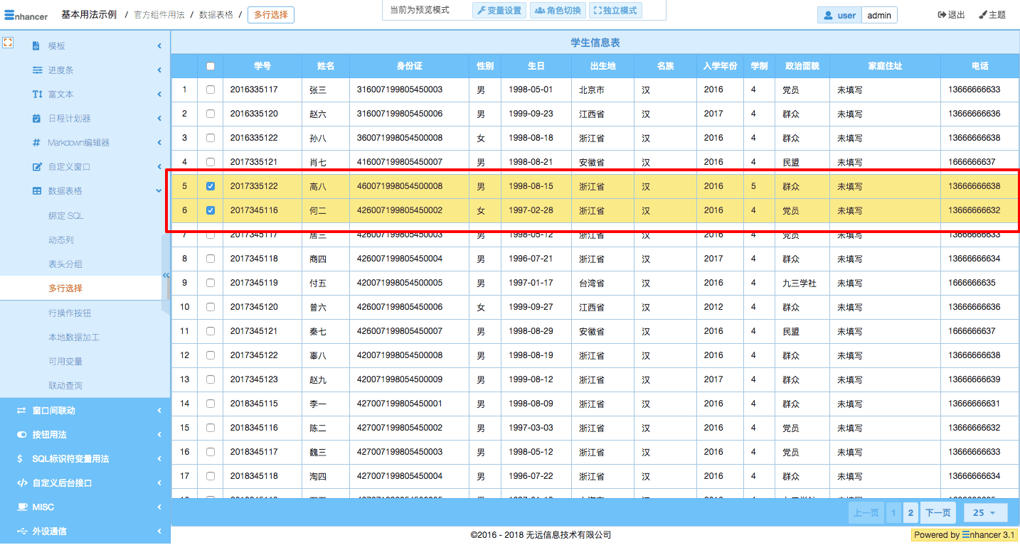Screen dimensions: 1020x545
Task: Click the 主题 theme brush icon
Action: click(x=983, y=15)
